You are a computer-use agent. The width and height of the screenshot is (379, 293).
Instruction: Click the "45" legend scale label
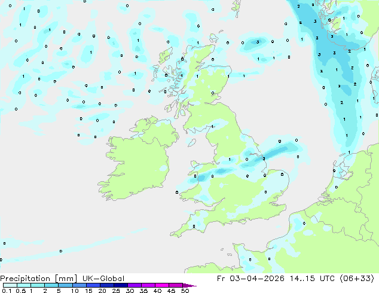point(171,291)
